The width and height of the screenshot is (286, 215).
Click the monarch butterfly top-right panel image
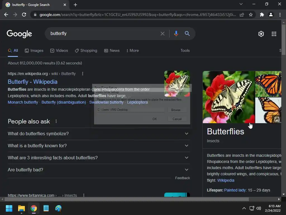pyautogui.click(x=268, y=84)
